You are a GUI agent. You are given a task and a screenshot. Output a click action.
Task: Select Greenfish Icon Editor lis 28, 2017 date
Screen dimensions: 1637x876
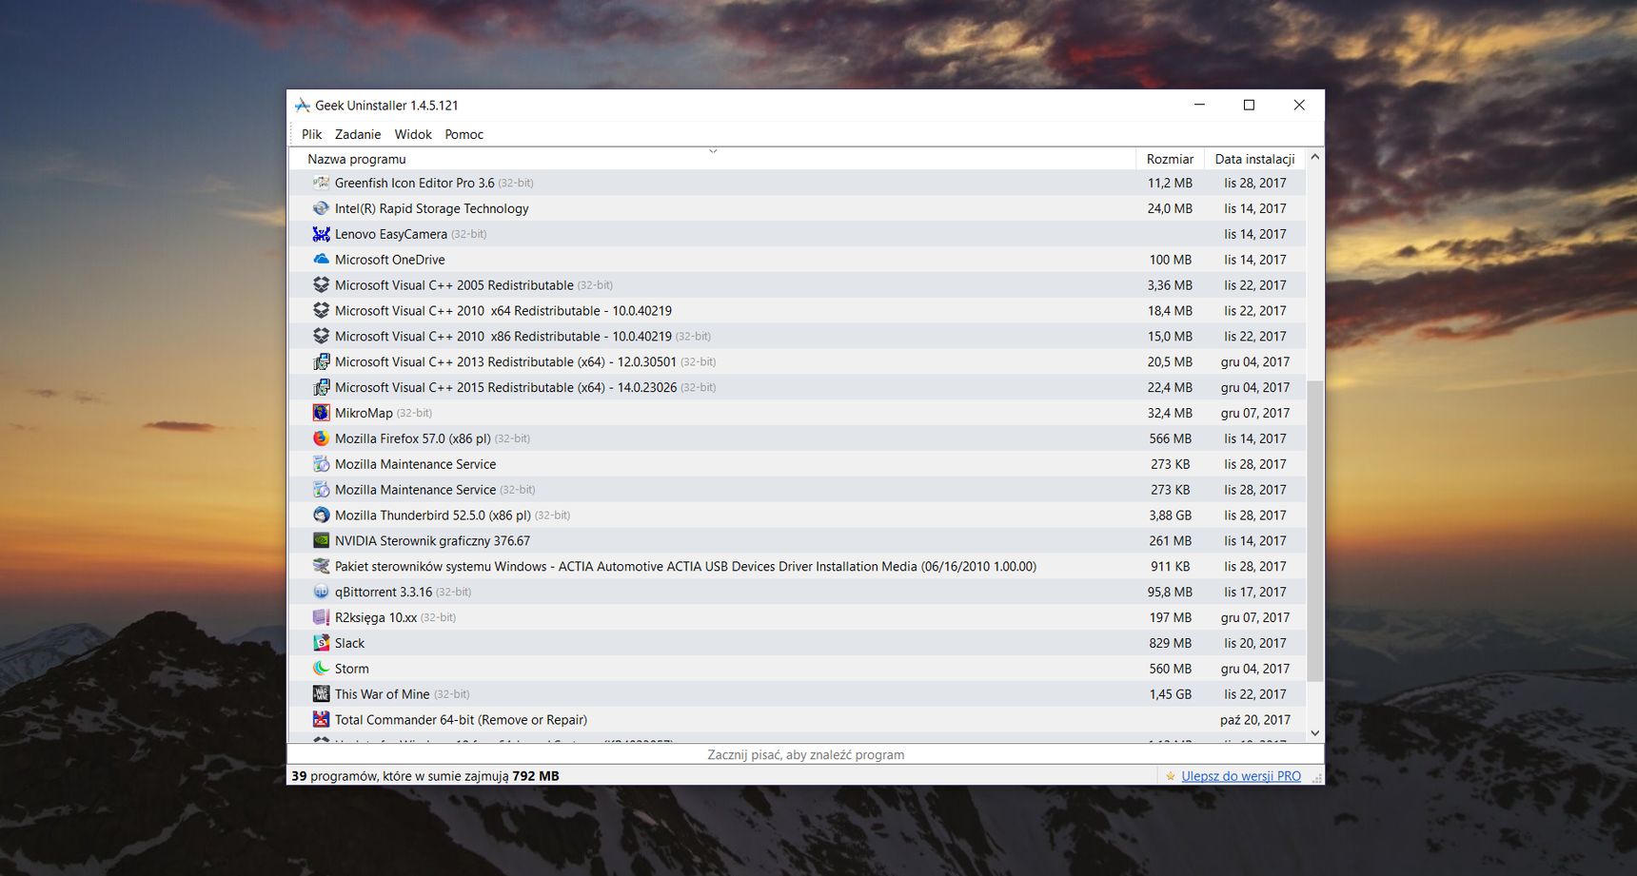1255,183
